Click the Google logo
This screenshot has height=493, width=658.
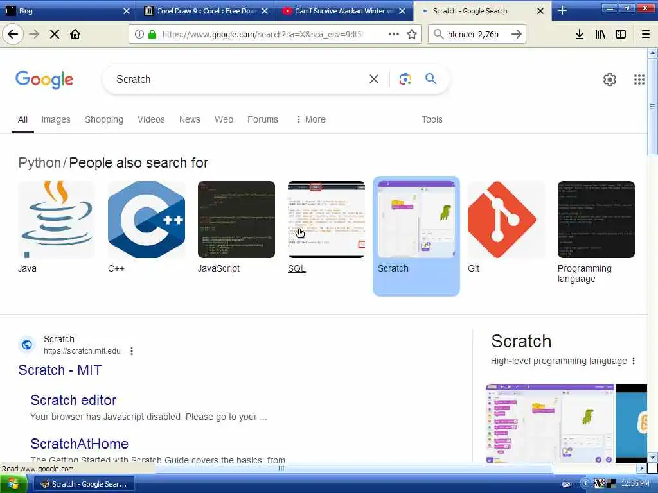(x=44, y=79)
